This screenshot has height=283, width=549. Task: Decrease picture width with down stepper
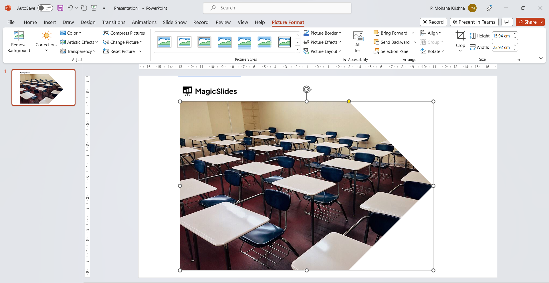[515, 49]
